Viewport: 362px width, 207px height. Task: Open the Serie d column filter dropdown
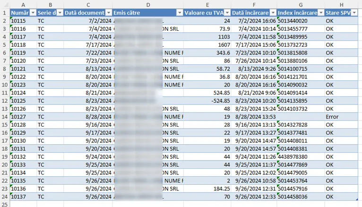point(60,13)
